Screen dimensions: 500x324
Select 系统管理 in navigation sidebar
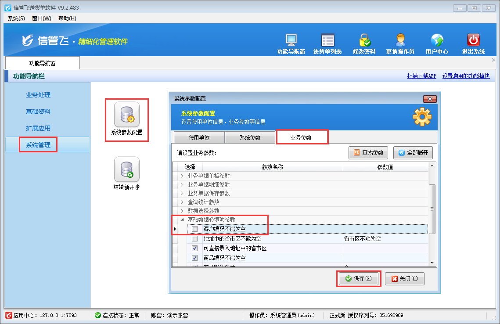(x=38, y=145)
